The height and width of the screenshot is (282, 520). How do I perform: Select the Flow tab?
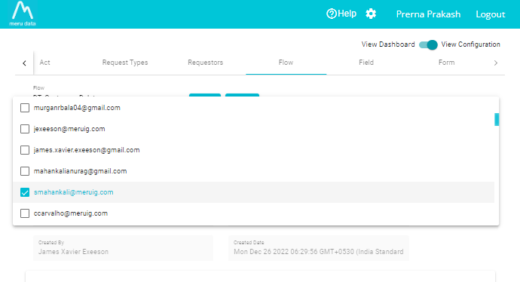click(x=286, y=63)
